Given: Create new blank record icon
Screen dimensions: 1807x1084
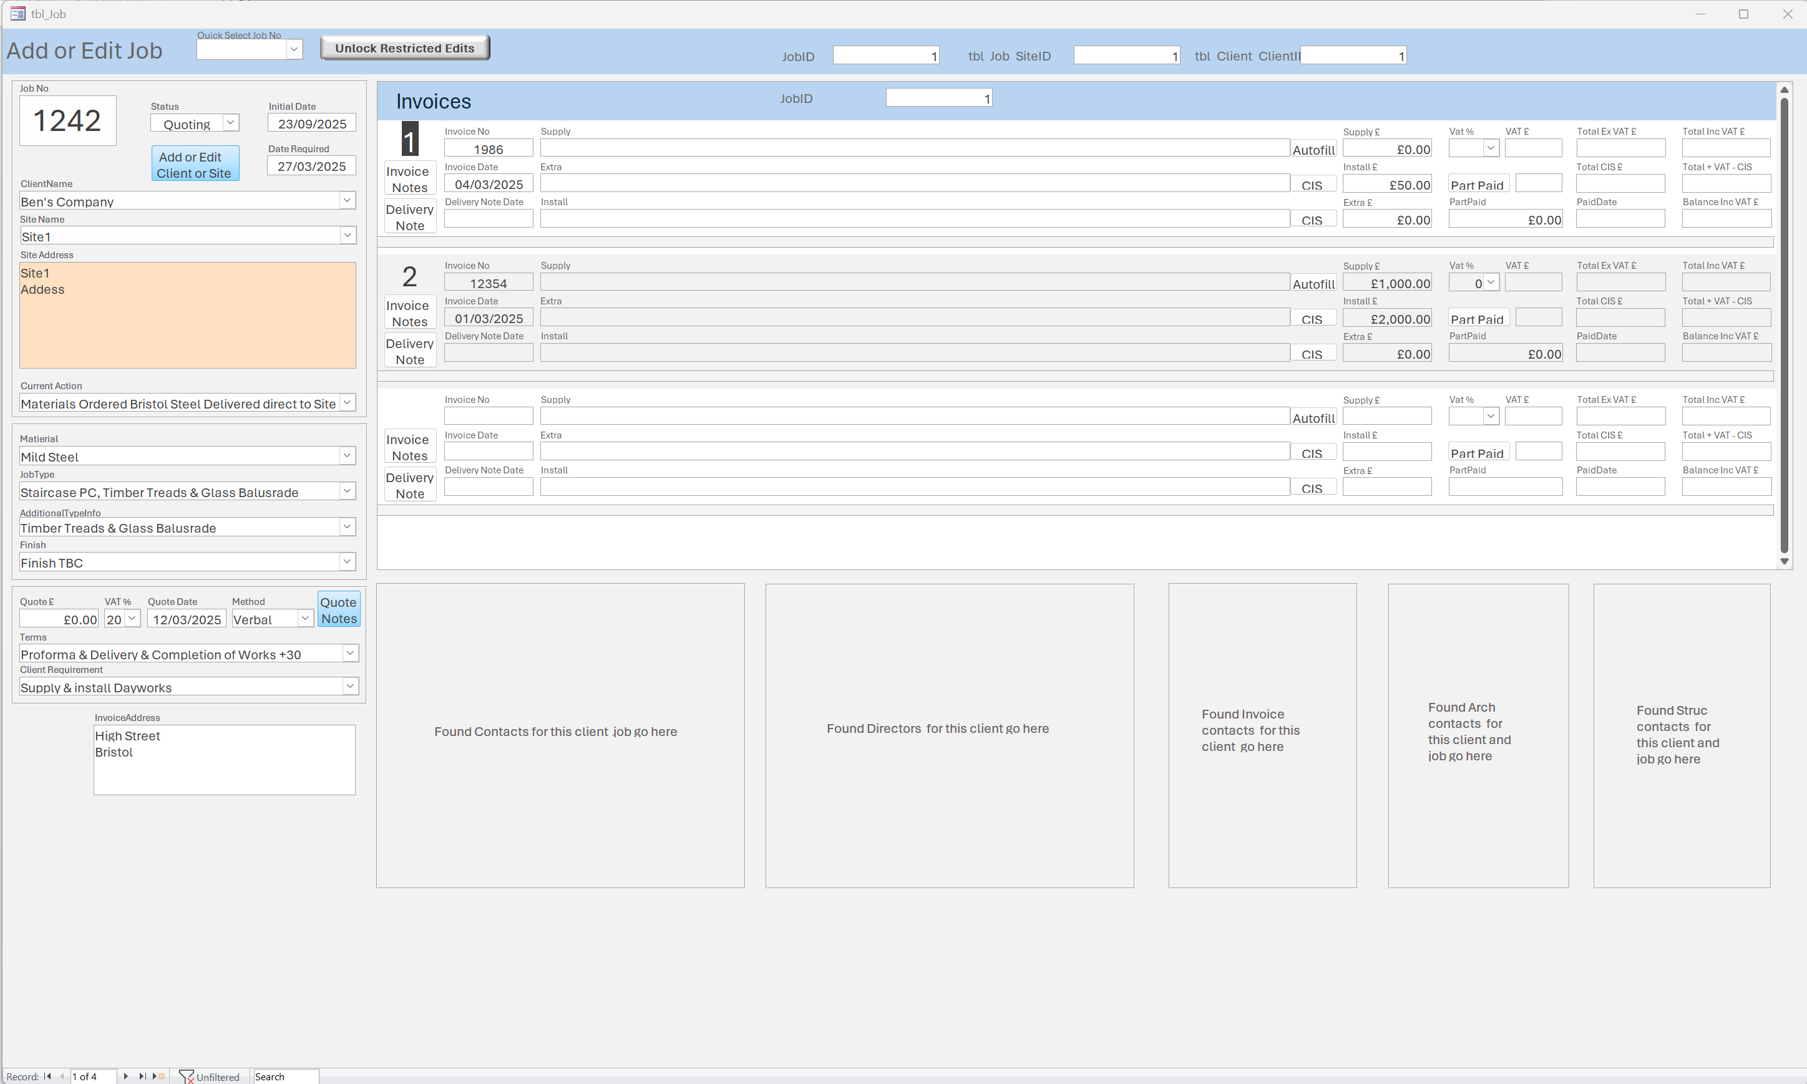Looking at the screenshot, I should [x=158, y=1076].
